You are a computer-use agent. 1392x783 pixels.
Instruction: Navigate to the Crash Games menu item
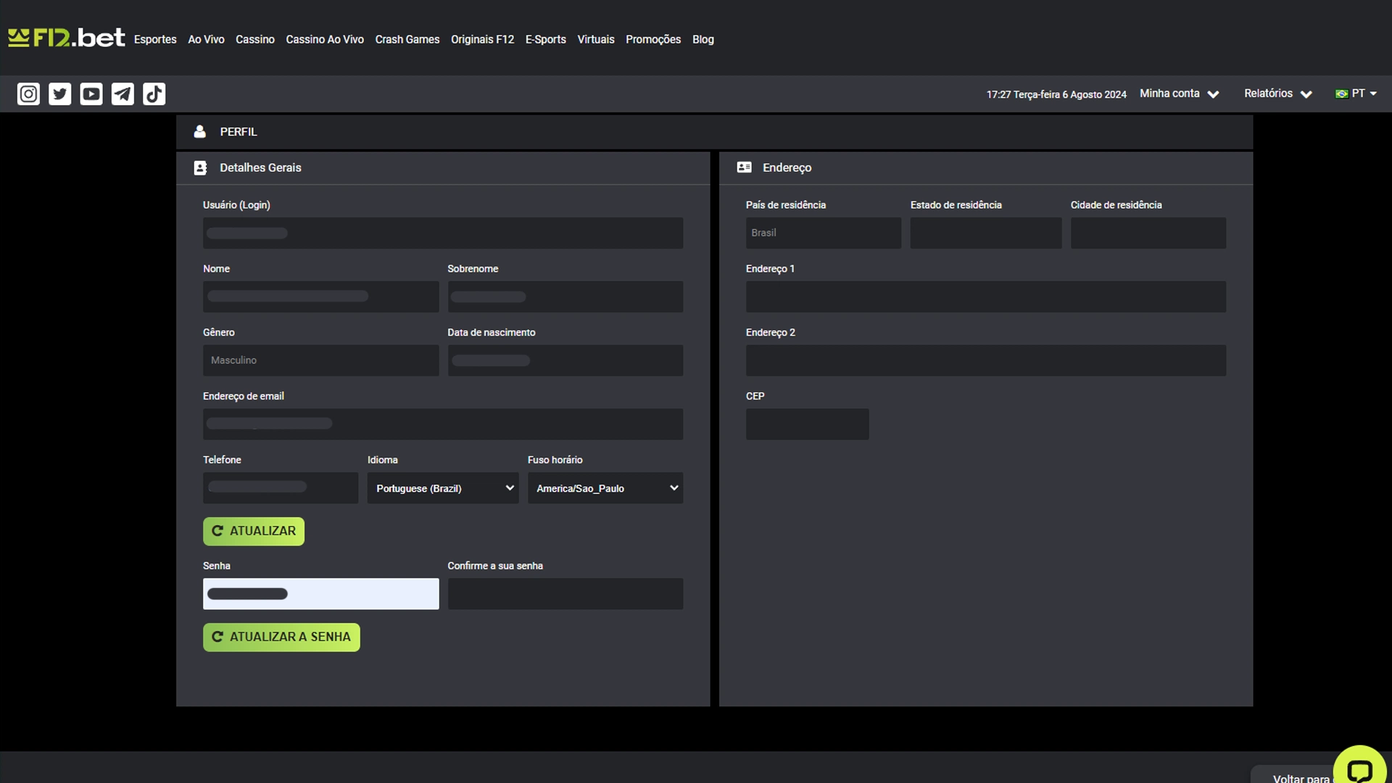(407, 39)
